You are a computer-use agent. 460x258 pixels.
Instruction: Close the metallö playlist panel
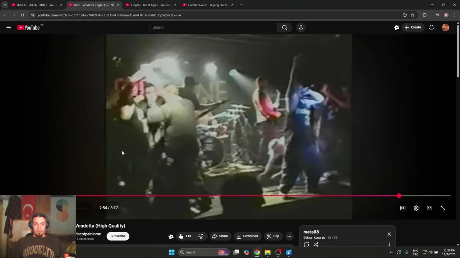point(389,234)
